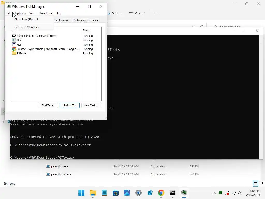Click the Switch To button
265x199 pixels.
pos(69,105)
